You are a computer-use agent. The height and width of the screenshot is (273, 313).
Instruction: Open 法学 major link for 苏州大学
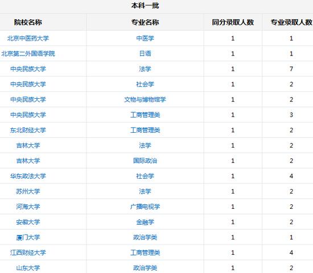pos(145,191)
